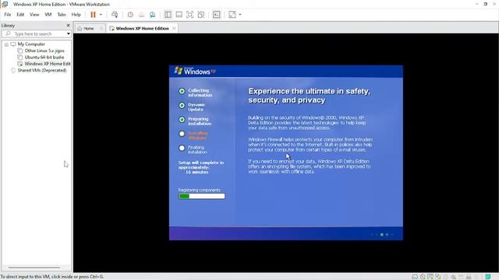This screenshot has height=280, width=499.
Task: Click the sound card status bar icon
Action: (453, 277)
